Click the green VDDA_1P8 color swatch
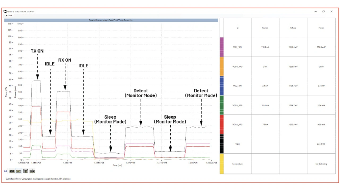The image size is (340, 191). pos(222,105)
